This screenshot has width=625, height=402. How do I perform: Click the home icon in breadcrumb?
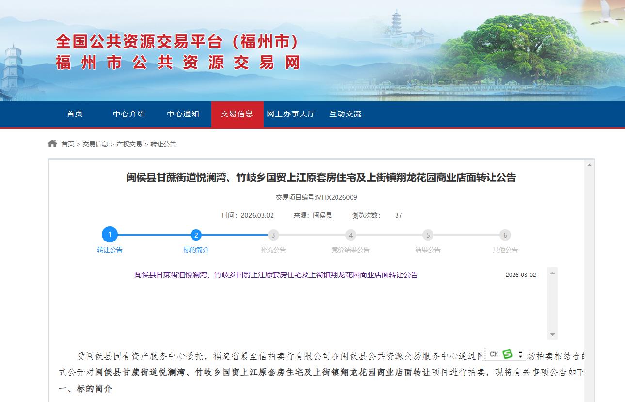click(x=52, y=144)
